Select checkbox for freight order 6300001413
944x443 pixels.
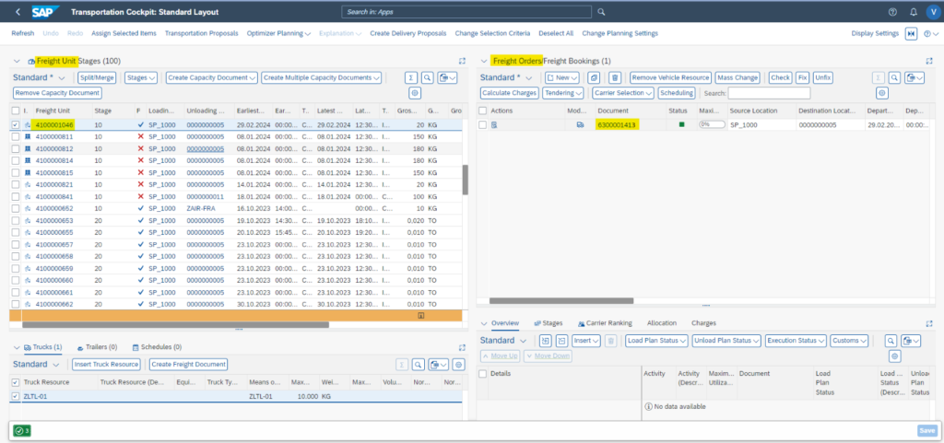click(483, 124)
